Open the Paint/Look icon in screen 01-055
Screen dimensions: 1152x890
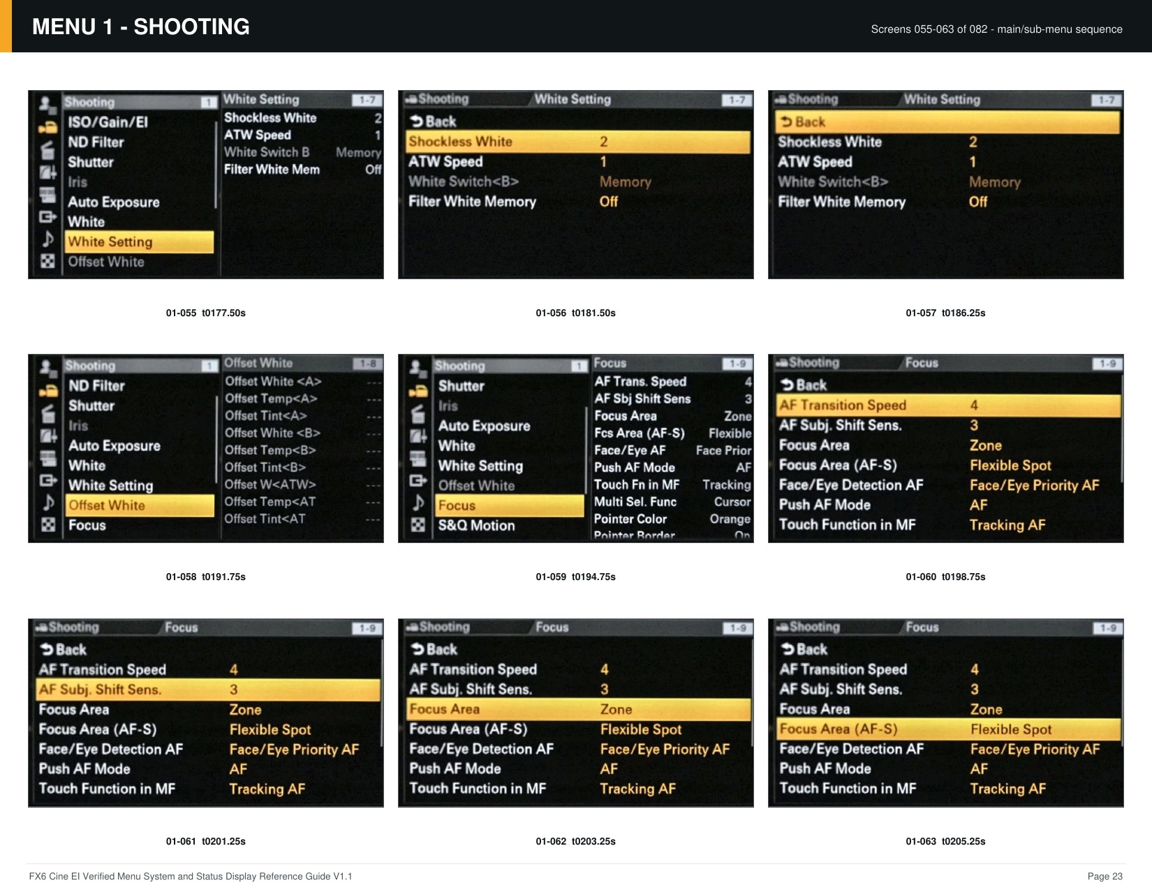47,172
